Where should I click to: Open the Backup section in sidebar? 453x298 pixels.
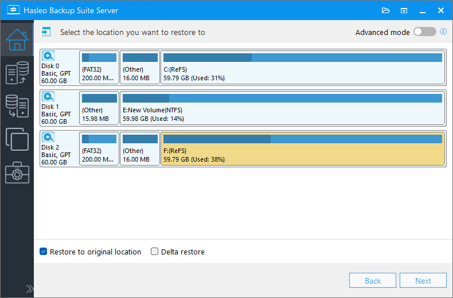point(17,73)
